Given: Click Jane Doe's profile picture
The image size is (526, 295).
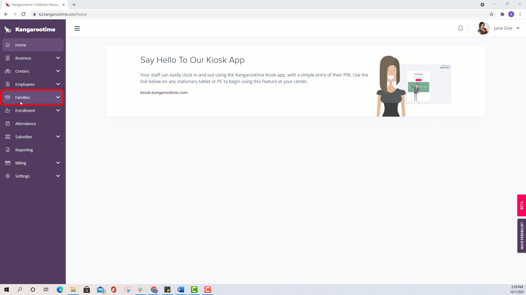Looking at the screenshot, I should point(483,28).
